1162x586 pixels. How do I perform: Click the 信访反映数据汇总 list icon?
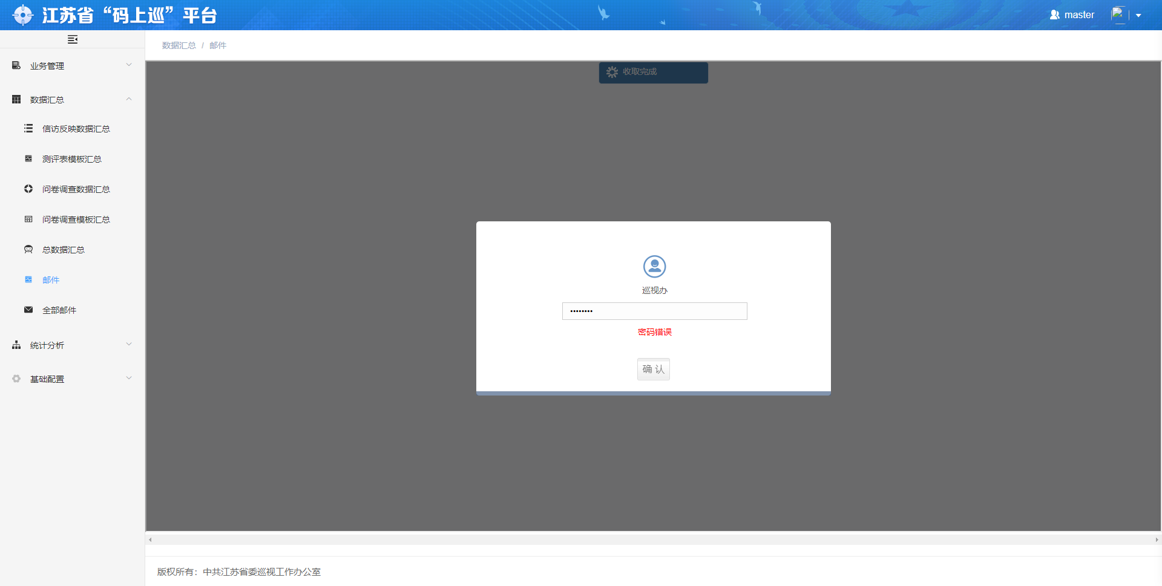pyautogui.click(x=28, y=128)
